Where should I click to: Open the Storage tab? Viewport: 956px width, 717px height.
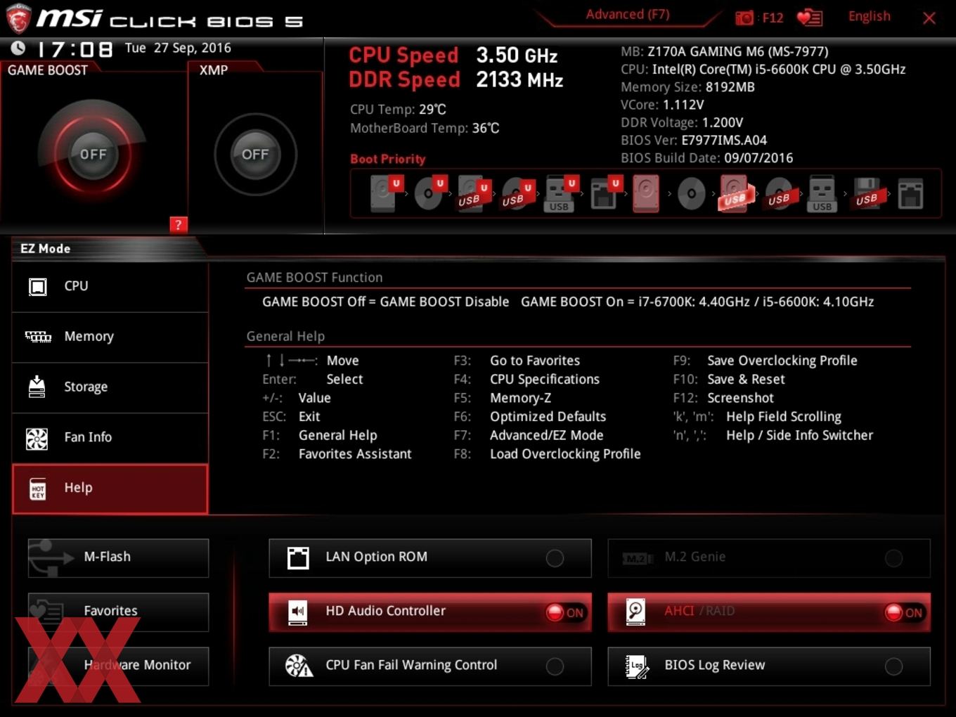tap(110, 388)
